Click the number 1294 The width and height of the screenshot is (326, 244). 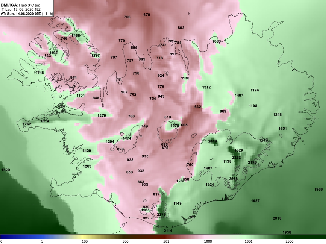click(x=110, y=142)
